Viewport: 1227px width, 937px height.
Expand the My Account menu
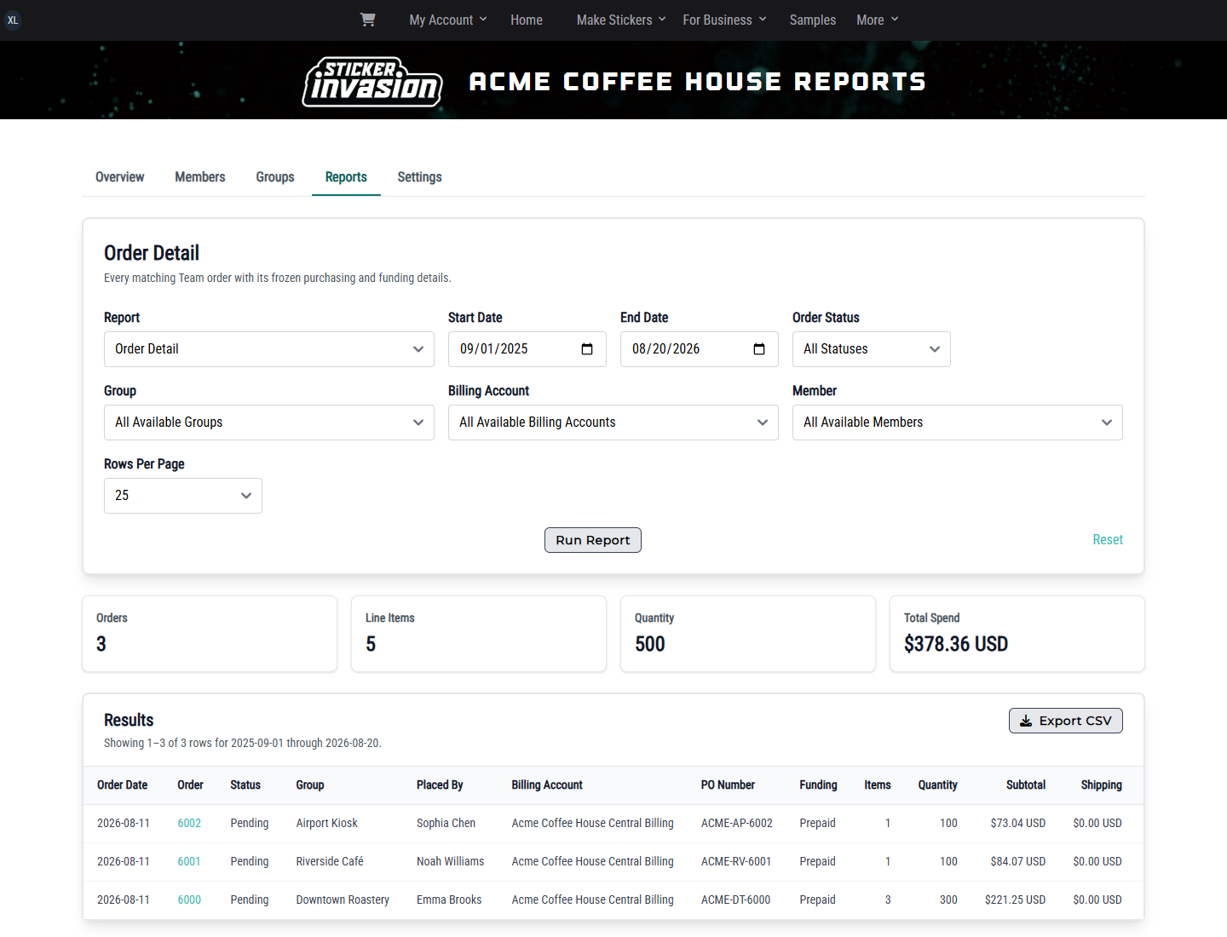(x=448, y=20)
